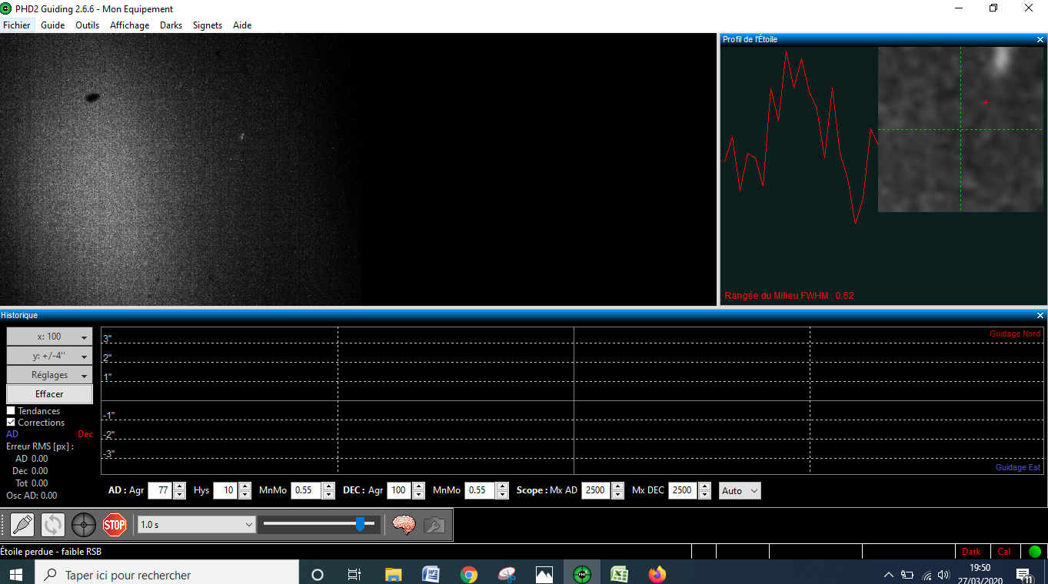Click the USB connect equipment icon
This screenshot has height=584, width=1048.
(x=22, y=525)
